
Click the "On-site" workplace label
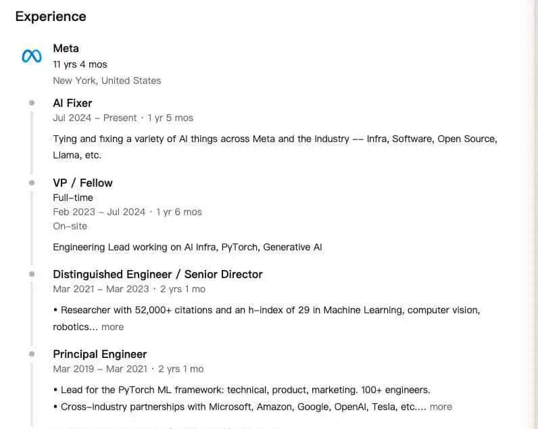pos(70,226)
